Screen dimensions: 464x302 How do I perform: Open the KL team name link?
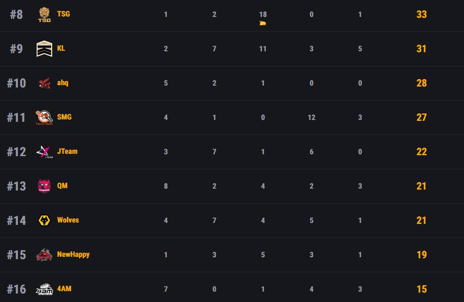[x=61, y=48]
